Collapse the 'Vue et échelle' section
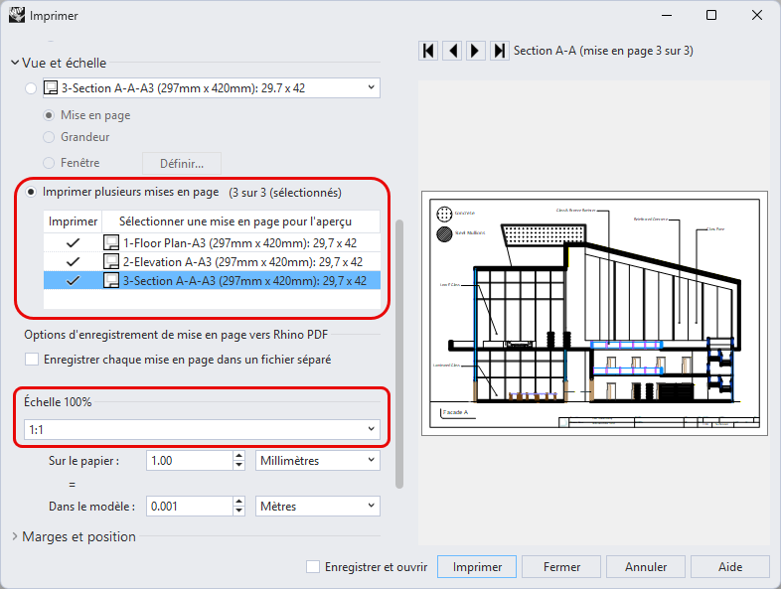Viewport: 781px width, 589px height. [16, 63]
